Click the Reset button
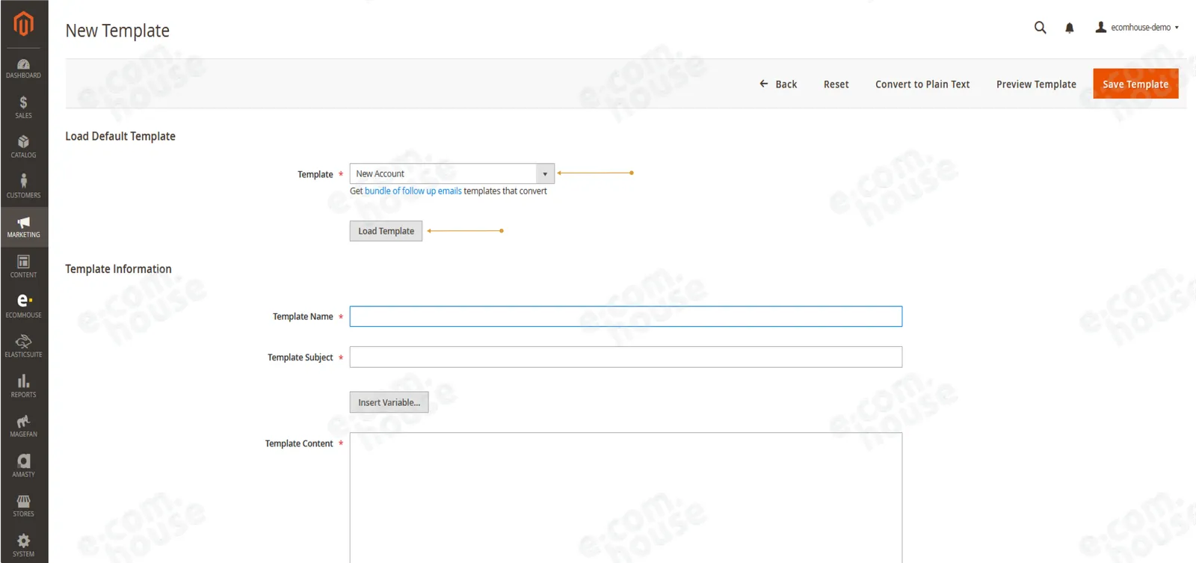 click(x=836, y=84)
